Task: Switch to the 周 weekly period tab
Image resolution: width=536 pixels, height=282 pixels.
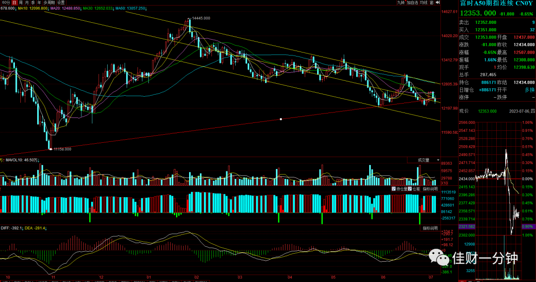Action: click(20, 2)
